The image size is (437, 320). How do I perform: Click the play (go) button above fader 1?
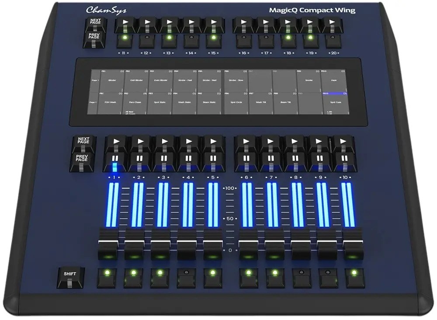coord(116,144)
